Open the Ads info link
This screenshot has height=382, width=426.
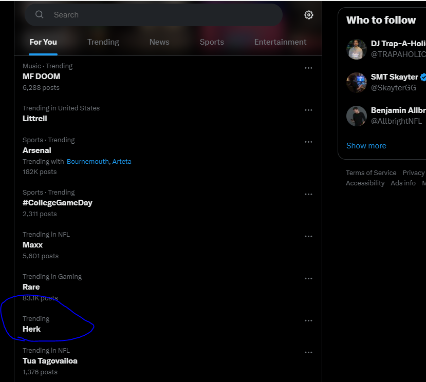click(403, 183)
